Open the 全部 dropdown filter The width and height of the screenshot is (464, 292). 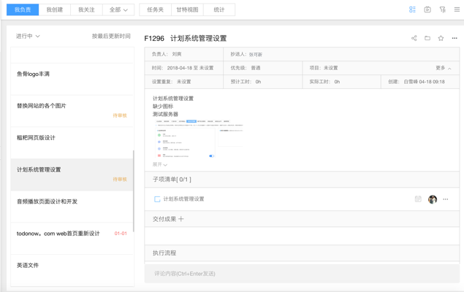coord(118,10)
